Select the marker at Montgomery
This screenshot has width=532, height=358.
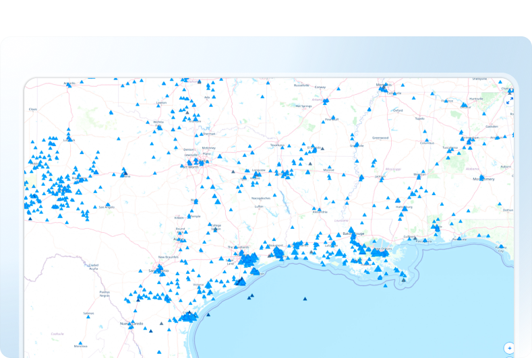pos(481,177)
